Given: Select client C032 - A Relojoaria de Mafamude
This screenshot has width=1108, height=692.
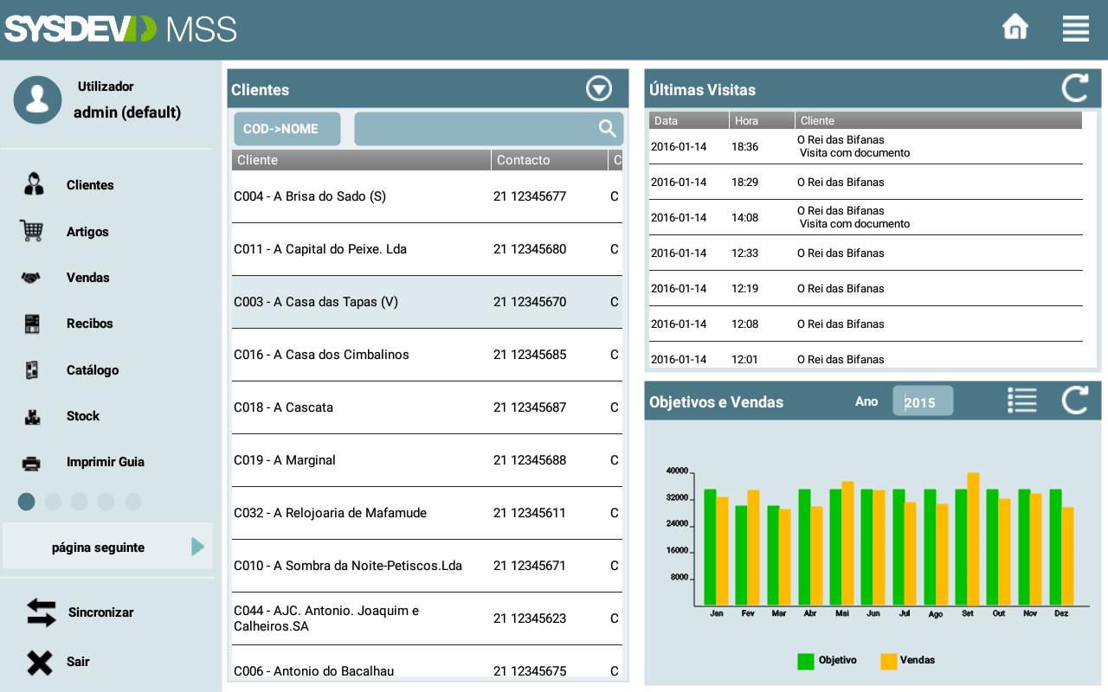Looking at the screenshot, I should (427, 513).
